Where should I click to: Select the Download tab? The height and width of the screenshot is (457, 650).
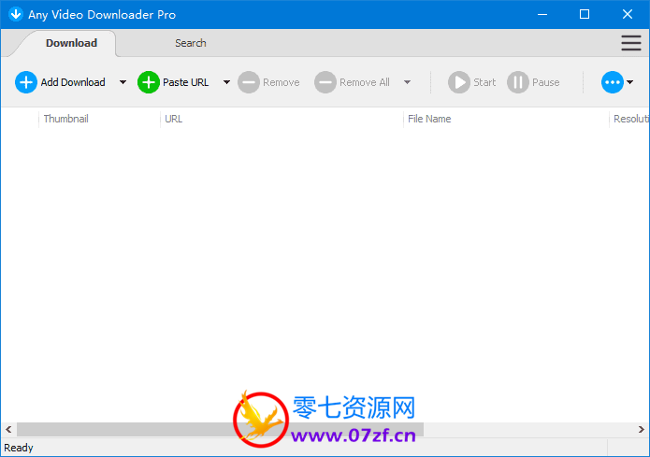pyautogui.click(x=71, y=43)
